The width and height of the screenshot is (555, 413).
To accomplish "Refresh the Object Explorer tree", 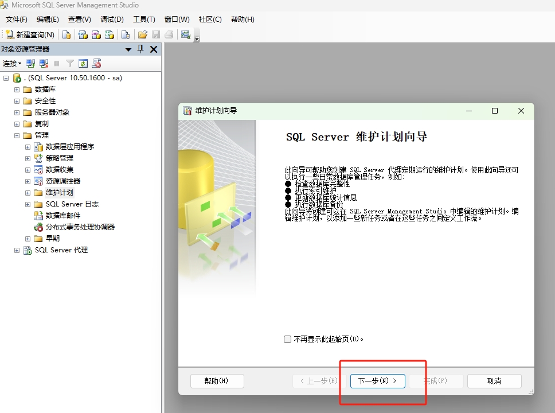I will click(x=83, y=64).
